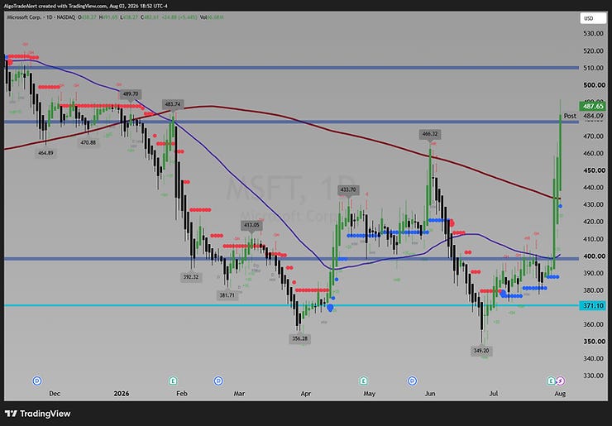
Task: Click the 489.70 high pivot label
Action: point(131,94)
